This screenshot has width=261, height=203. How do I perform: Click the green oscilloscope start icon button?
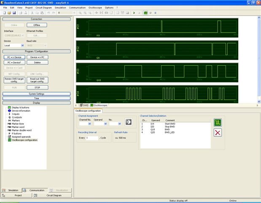click(x=218, y=122)
